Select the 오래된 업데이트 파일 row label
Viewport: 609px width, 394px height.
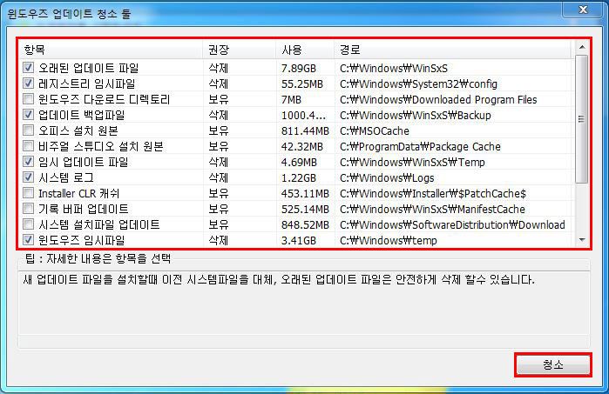(89, 68)
